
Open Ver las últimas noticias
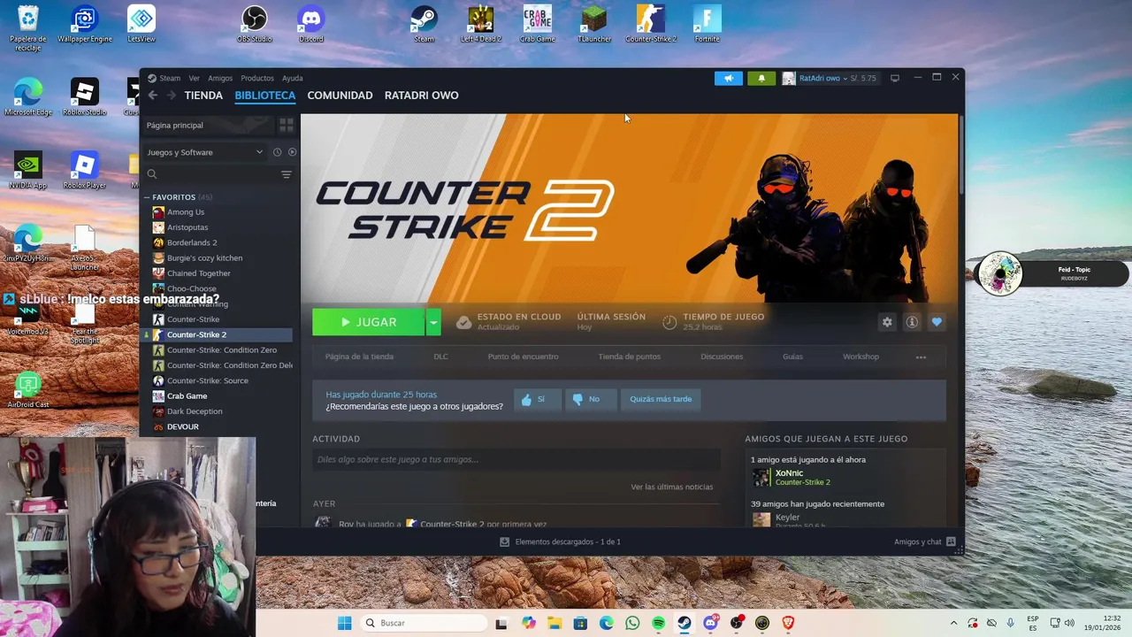coord(672,487)
